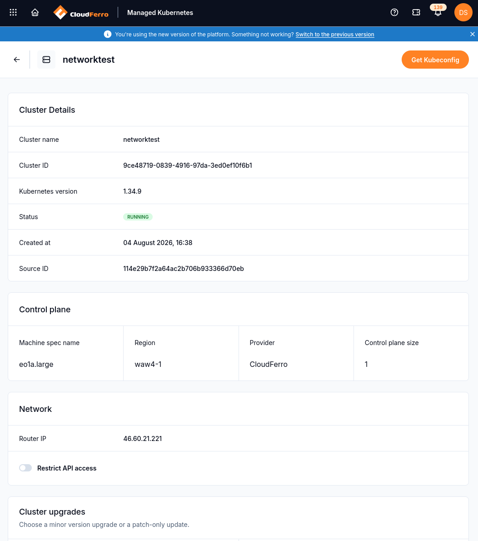Click the Control plane size label
Viewport: 478px width, 541px height.
[391, 343]
